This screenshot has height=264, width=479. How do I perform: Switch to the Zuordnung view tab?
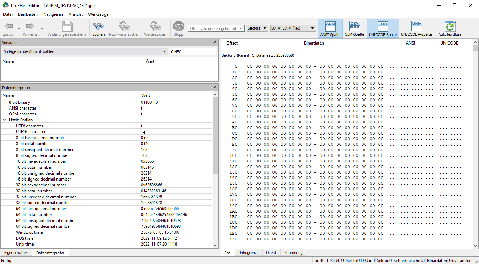pyautogui.click(x=293, y=253)
